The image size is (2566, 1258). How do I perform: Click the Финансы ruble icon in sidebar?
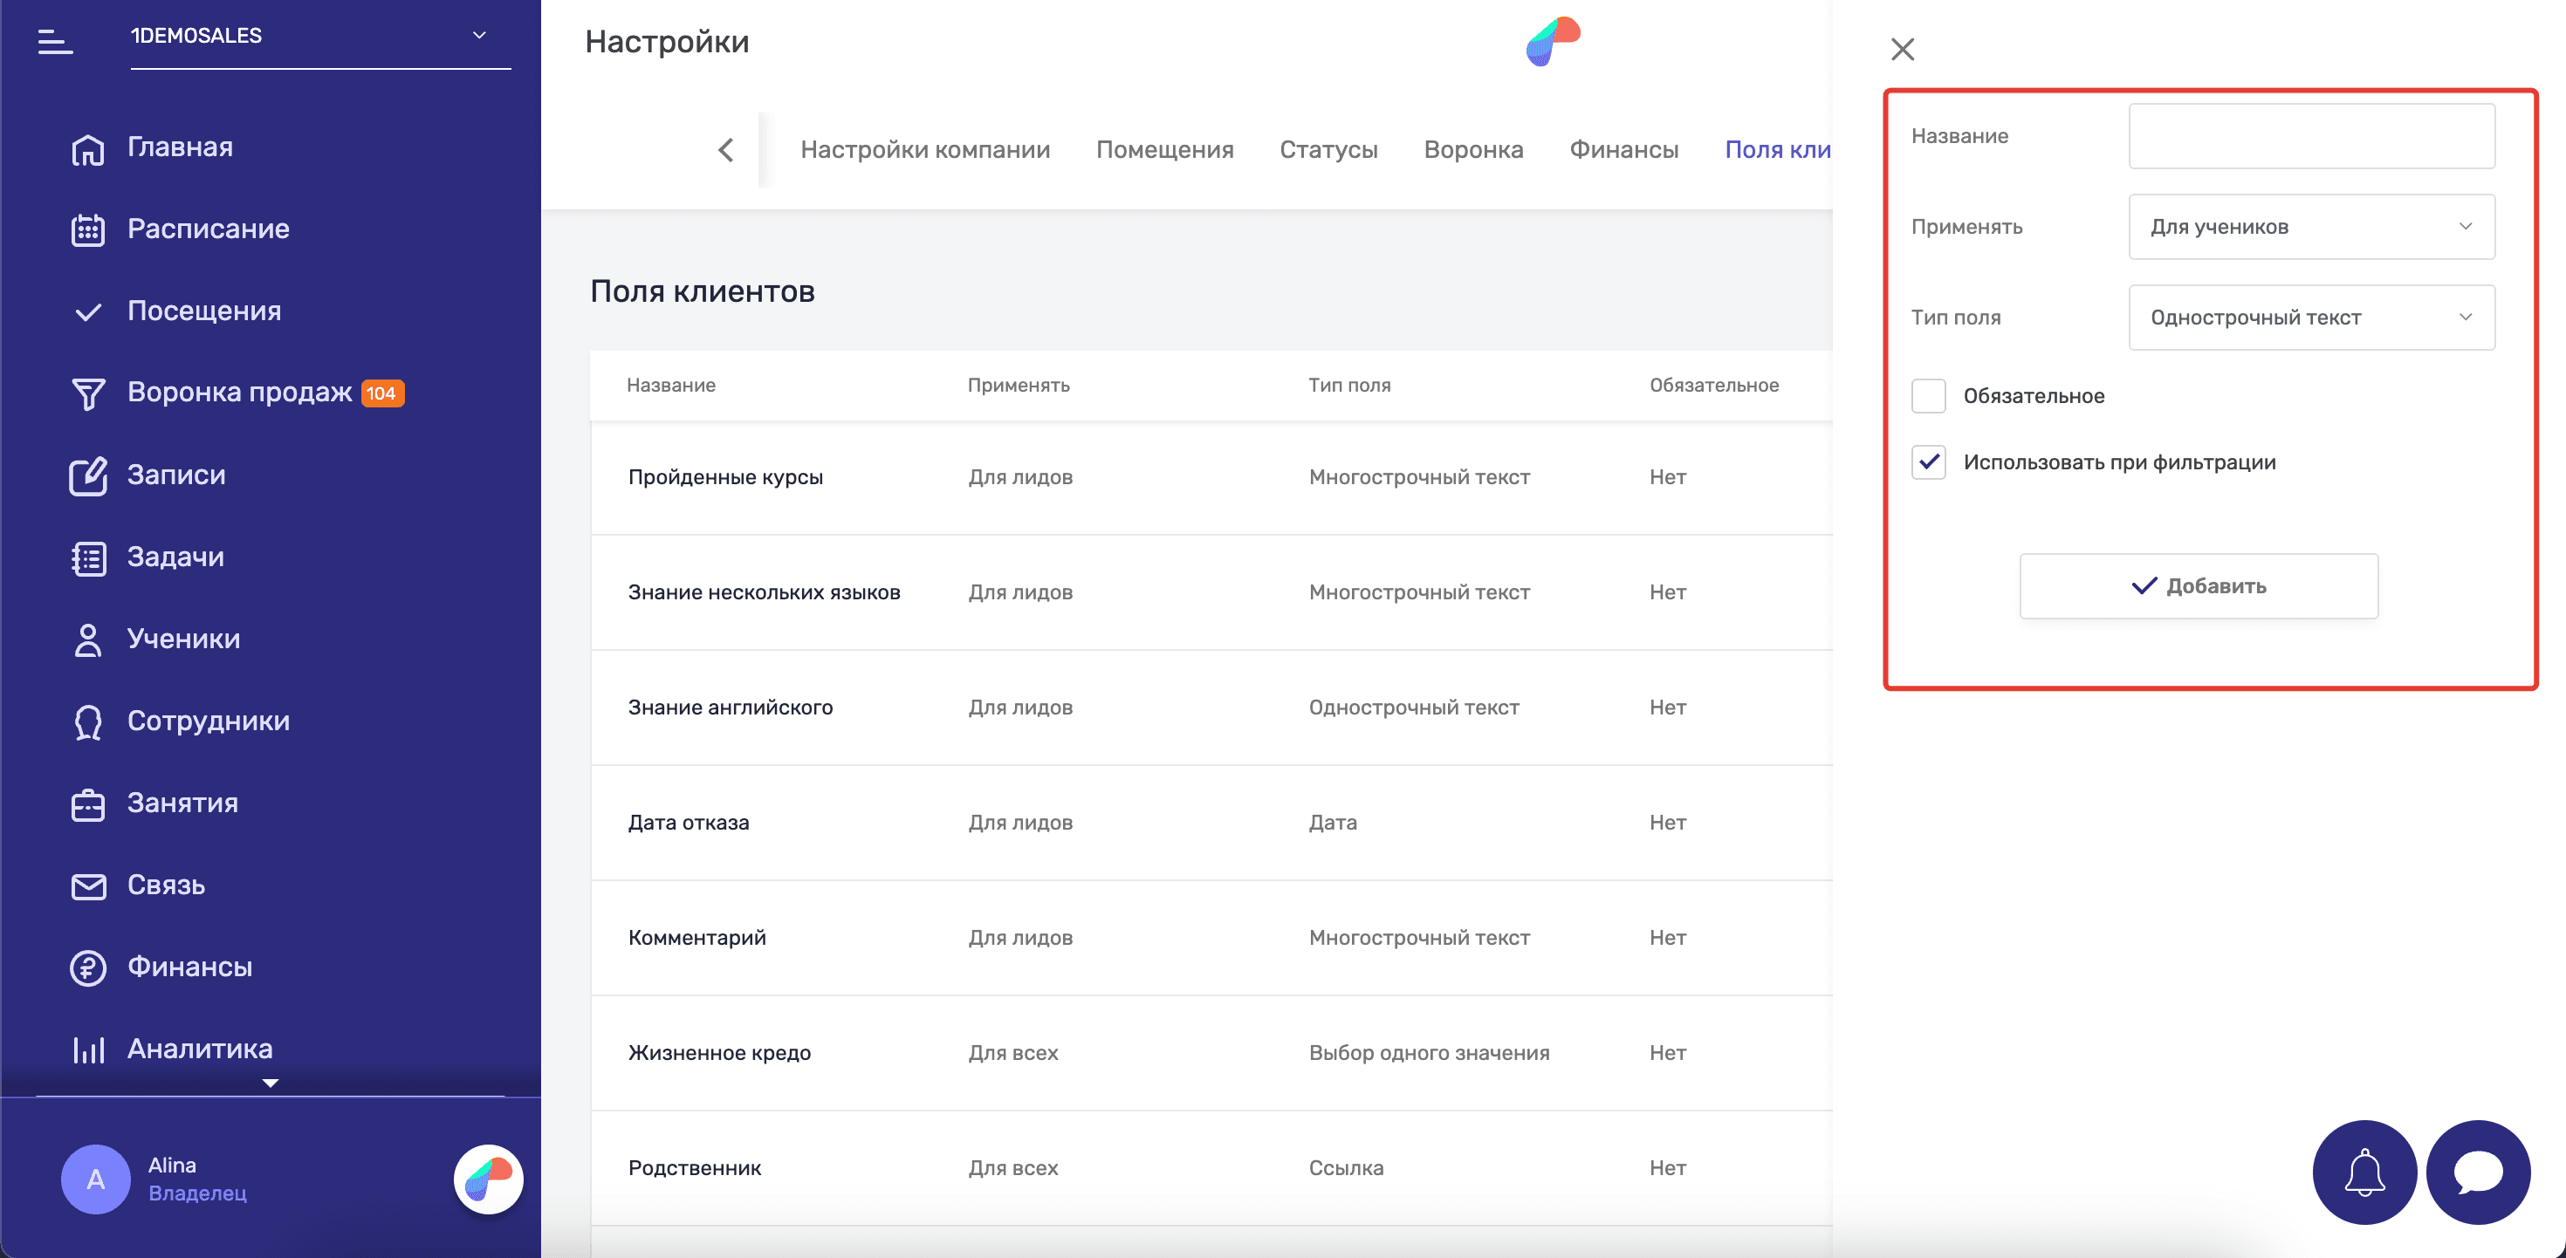pos(87,967)
